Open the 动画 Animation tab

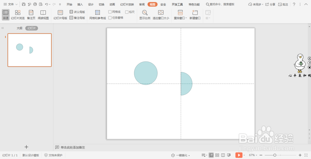coord(112,4)
